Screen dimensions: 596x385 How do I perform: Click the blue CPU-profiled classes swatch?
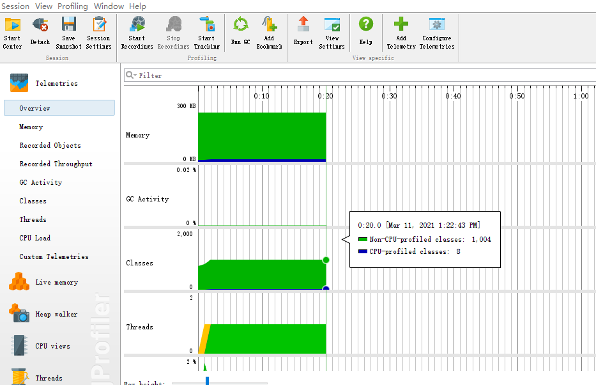363,251
